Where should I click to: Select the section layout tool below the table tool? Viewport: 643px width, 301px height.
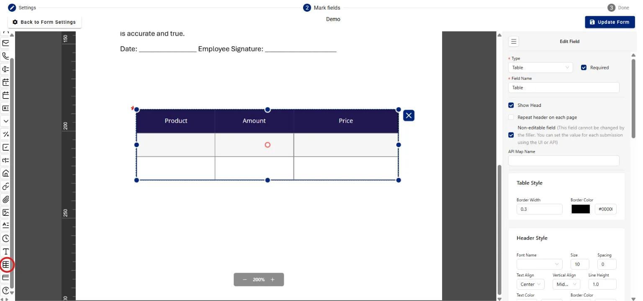coord(6,277)
